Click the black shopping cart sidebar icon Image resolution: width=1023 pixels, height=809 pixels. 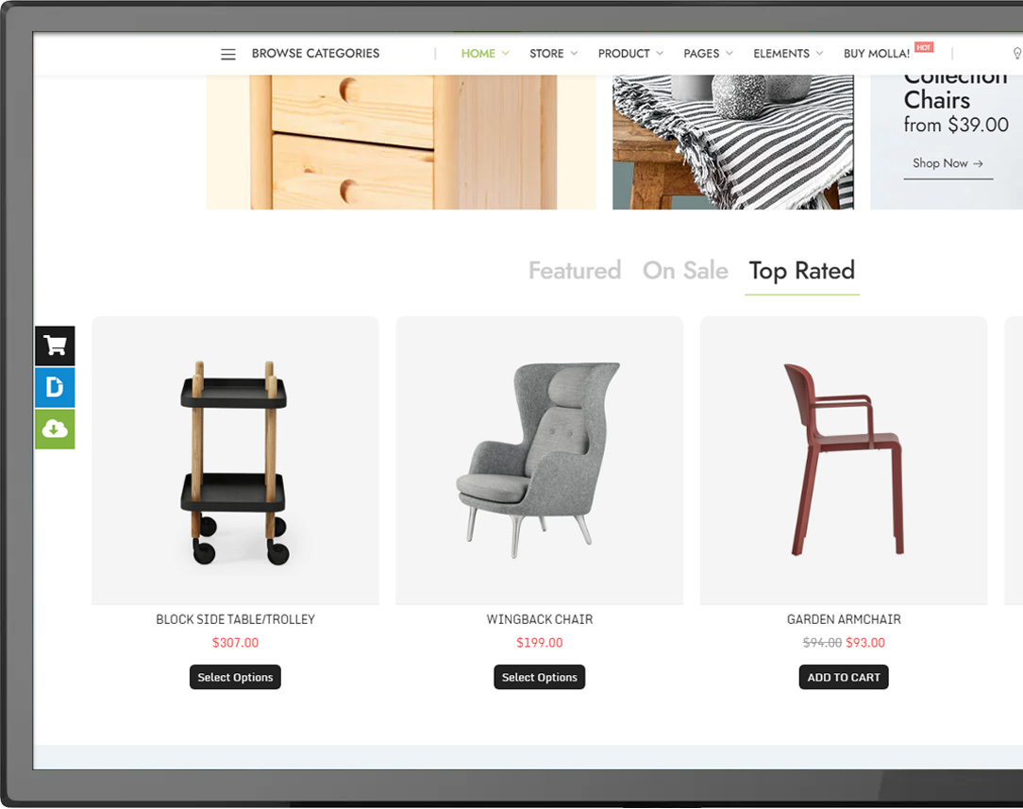[55, 346]
